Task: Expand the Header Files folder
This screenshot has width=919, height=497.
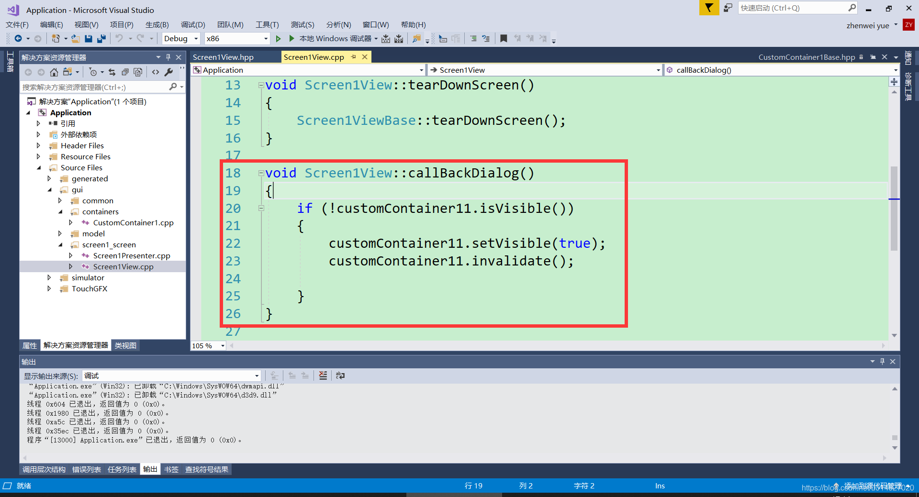Action: point(38,145)
